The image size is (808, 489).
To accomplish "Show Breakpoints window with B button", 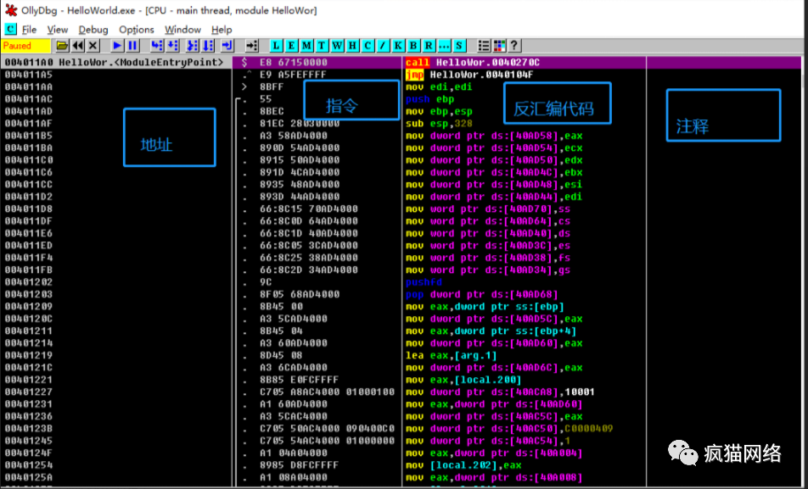I will coord(413,46).
